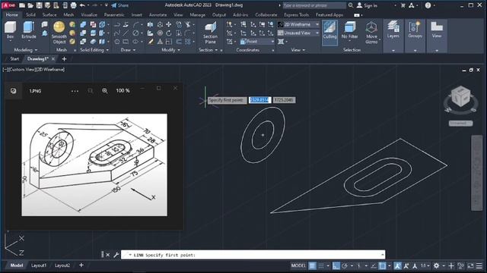
Task: Click the Section Plane tool
Action: 210,33
